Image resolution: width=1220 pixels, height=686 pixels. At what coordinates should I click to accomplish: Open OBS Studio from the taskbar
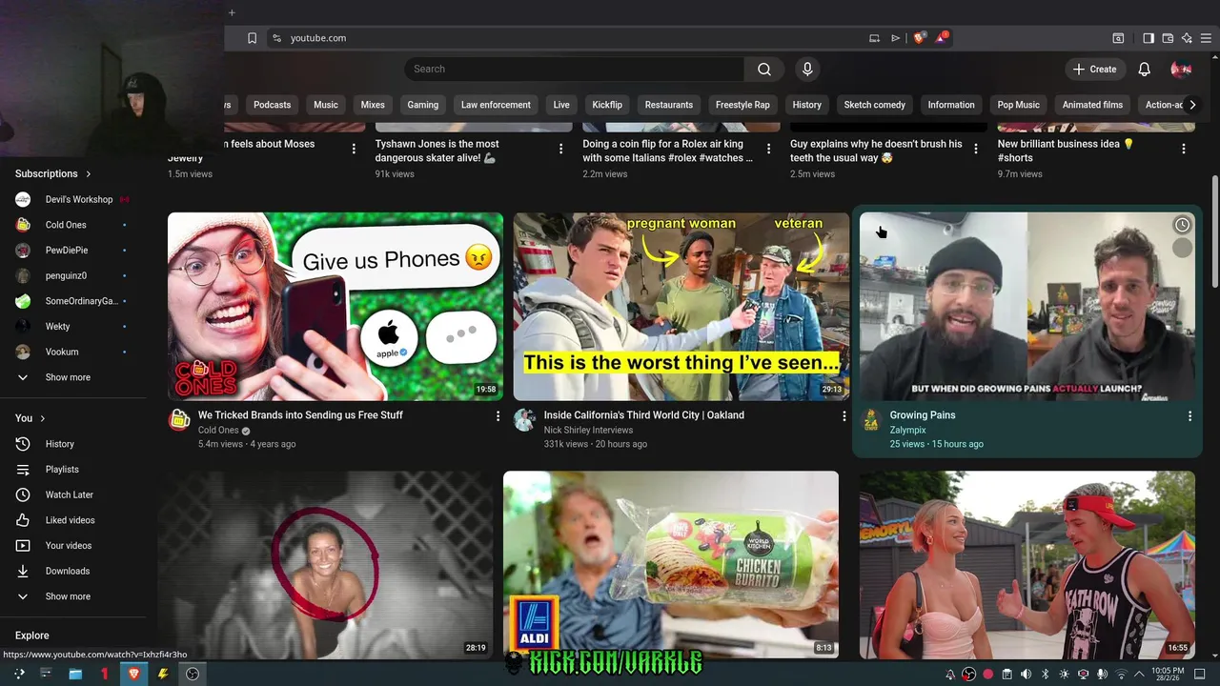[193, 674]
